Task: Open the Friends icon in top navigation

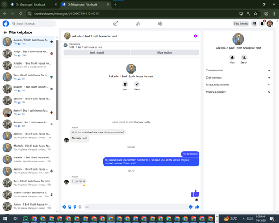Action: pyautogui.click(x=138, y=23)
